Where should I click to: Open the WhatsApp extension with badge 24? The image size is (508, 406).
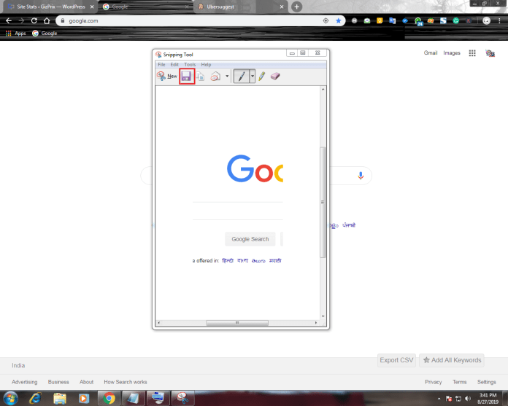[418, 21]
